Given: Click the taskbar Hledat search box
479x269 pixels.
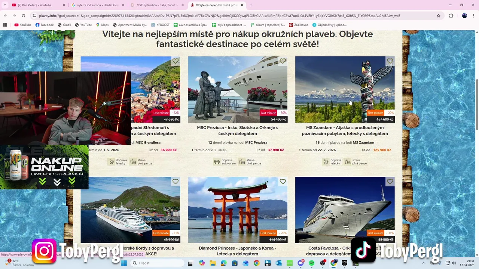Looking at the screenshot, I should pos(157,263).
